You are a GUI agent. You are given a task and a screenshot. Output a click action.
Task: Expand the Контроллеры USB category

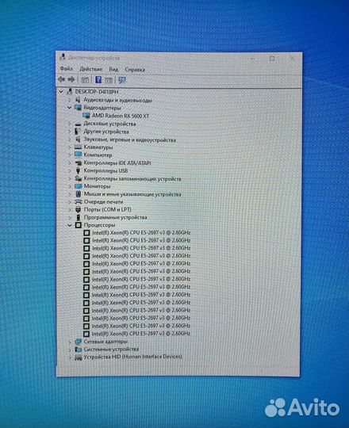click(x=70, y=170)
